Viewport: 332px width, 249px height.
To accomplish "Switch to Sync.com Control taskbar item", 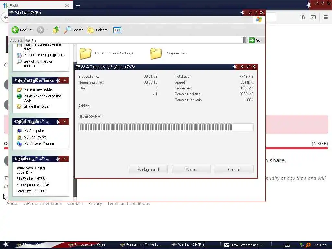I will coord(140,245).
